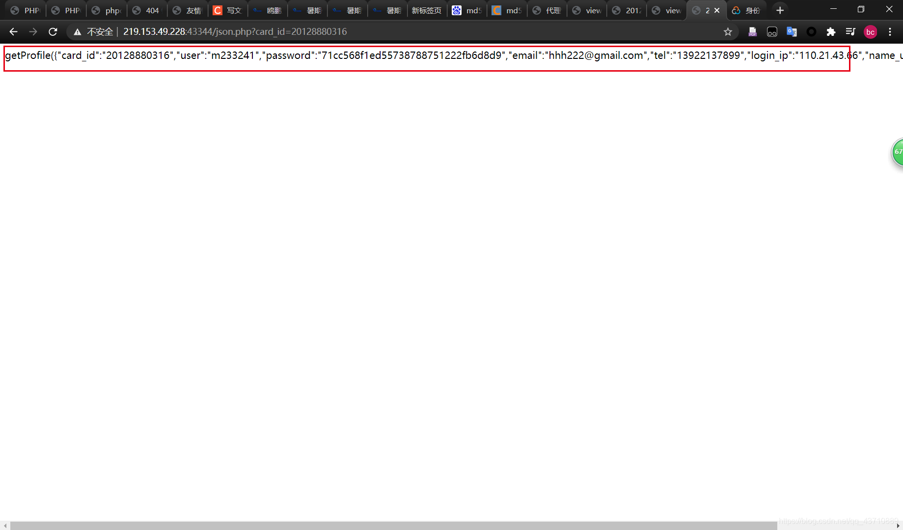Open the Tampermonkey-style extension icon
This screenshot has width=903, height=530.
(772, 32)
